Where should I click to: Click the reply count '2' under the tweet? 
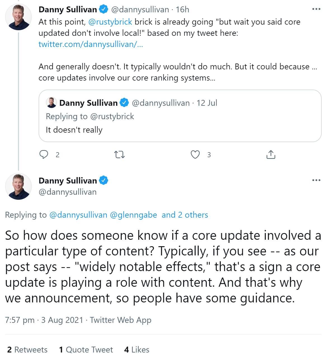tap(57, 154)
